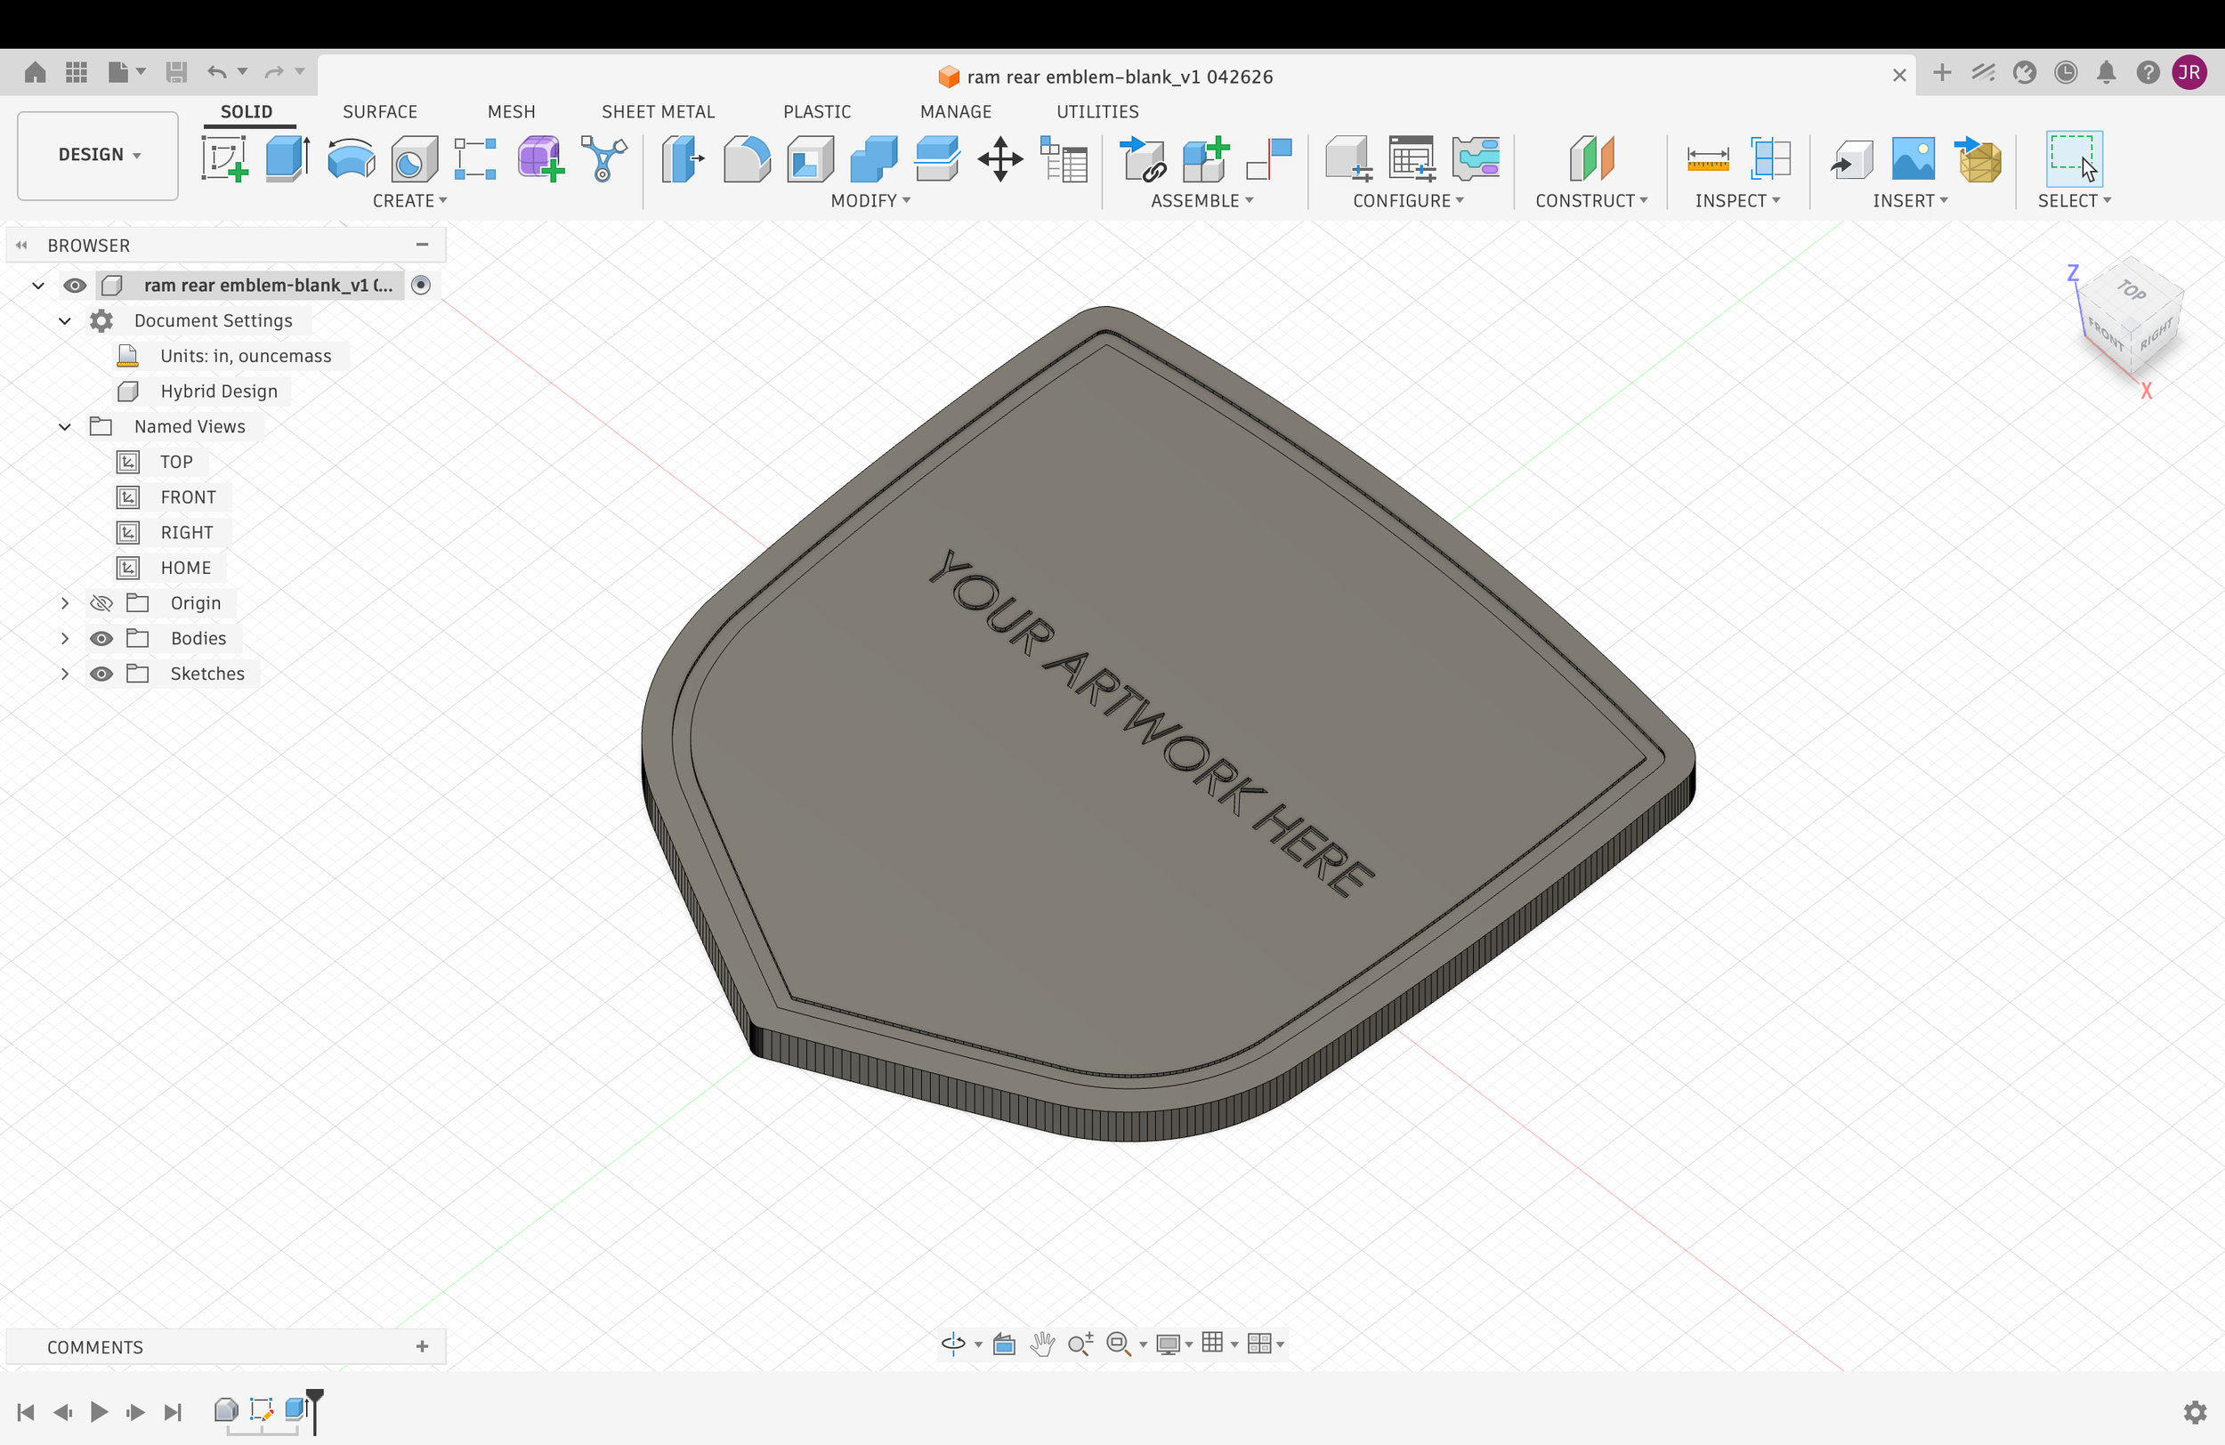
Task: Open the JR user profile avatar
Action: point(2189,72)
